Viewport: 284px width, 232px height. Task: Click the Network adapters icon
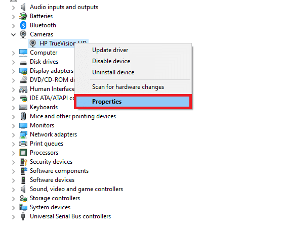(x=23, y=134)
